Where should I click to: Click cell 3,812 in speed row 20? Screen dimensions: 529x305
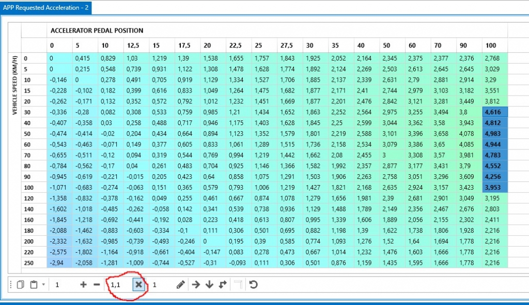point(494,101)
